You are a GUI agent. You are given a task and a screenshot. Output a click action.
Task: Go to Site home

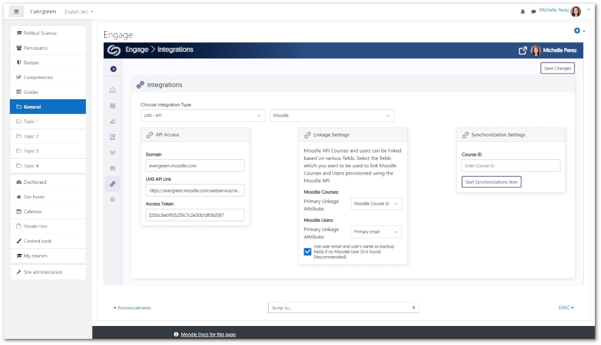coord(48,197)
